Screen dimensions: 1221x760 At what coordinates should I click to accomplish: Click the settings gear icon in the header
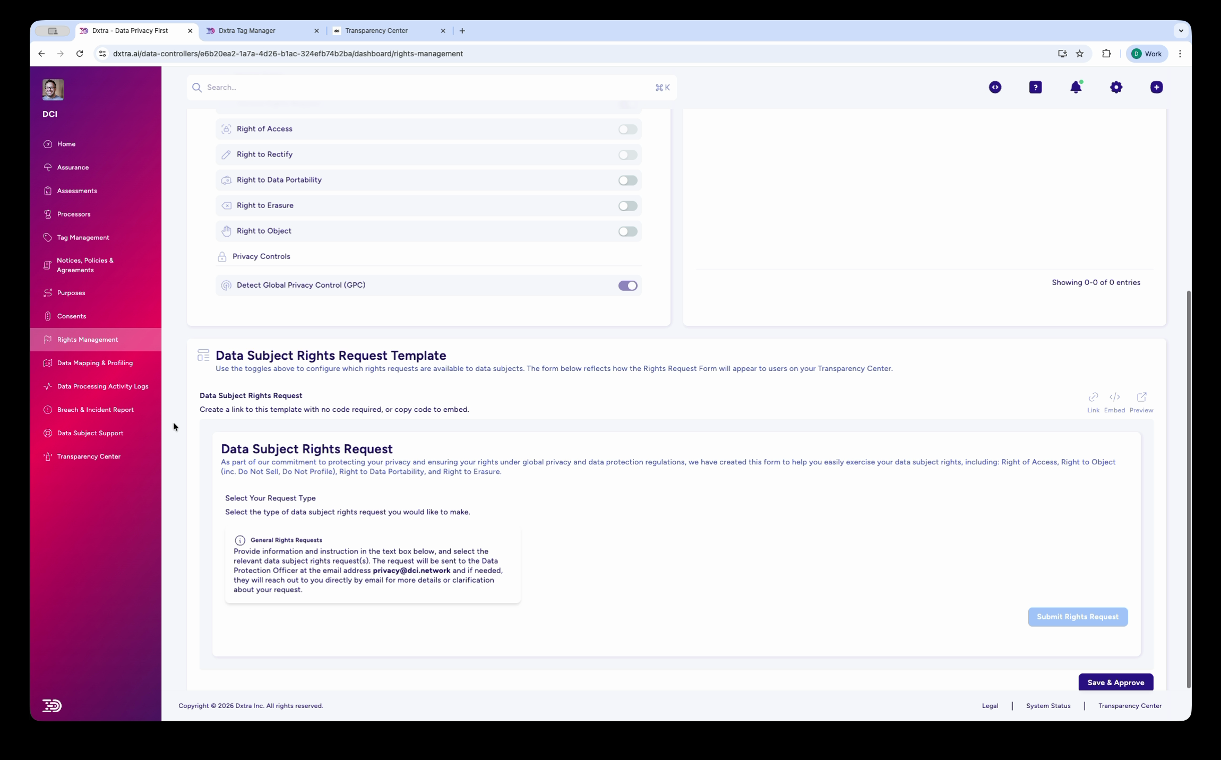tap(1116, 88)
